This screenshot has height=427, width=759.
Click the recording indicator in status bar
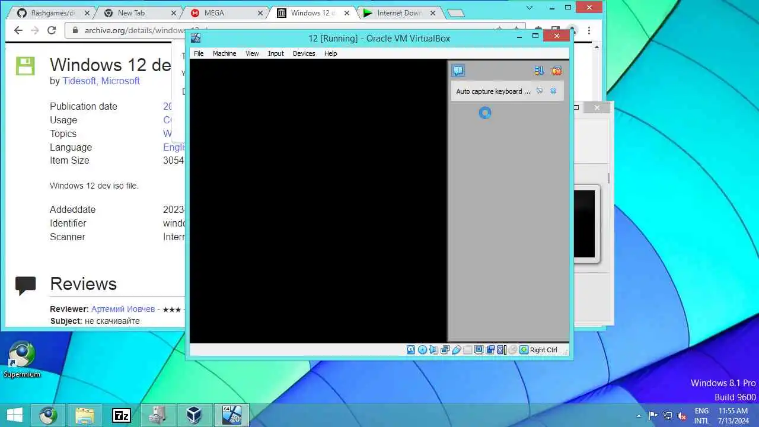490,350
